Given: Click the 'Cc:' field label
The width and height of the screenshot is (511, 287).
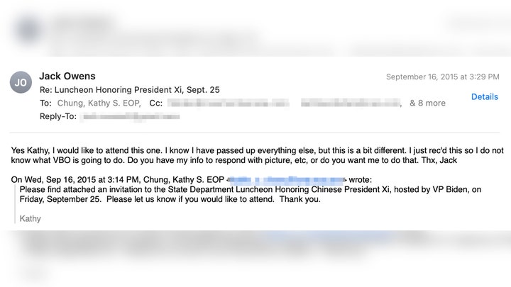Looking at the screenshot, I should (155, 103).
